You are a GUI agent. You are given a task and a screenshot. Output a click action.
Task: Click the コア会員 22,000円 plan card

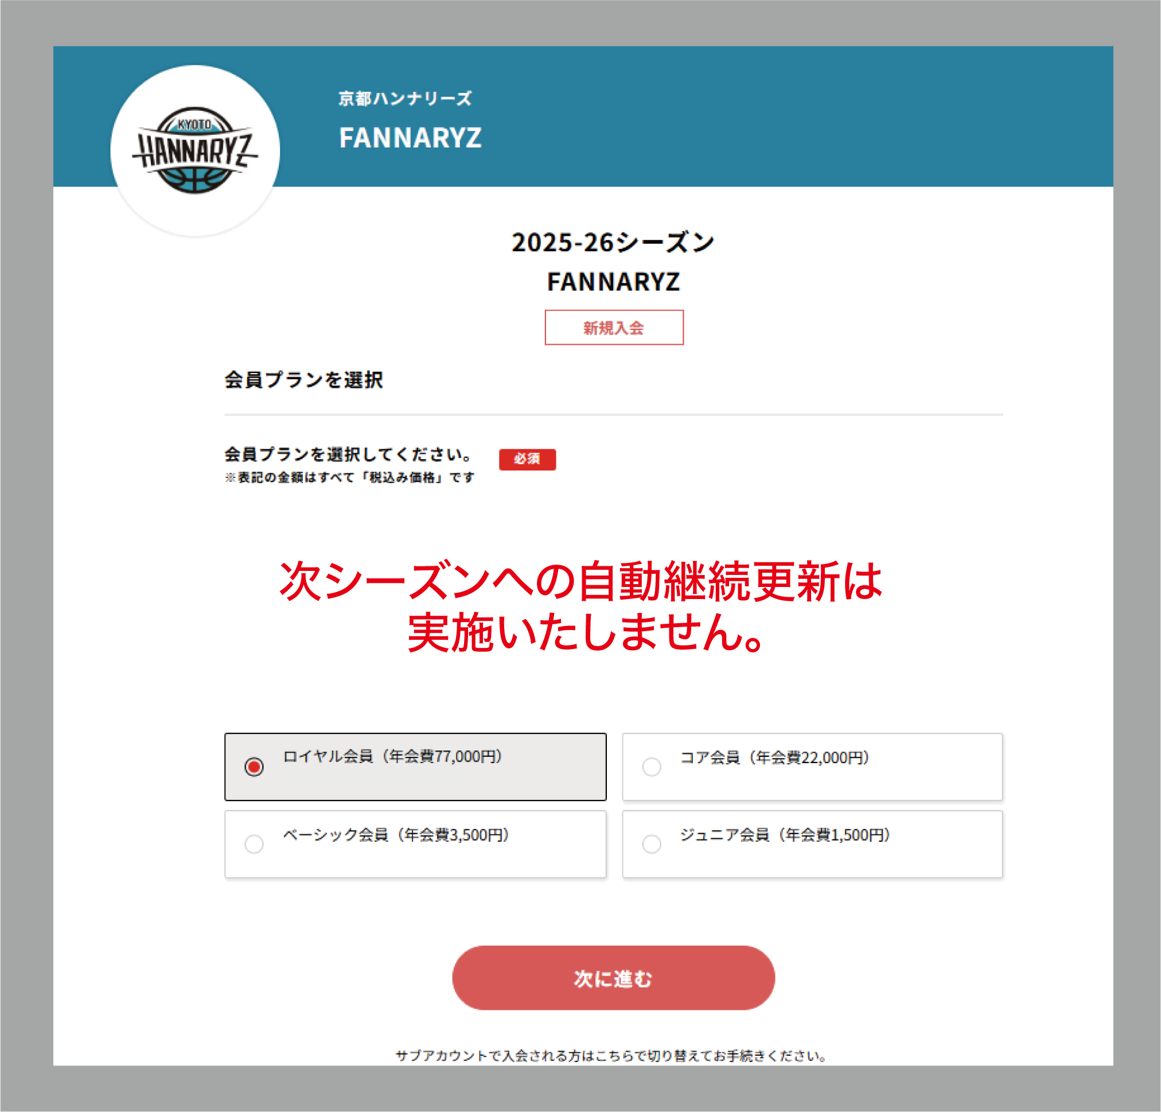[x=812, y=767]
